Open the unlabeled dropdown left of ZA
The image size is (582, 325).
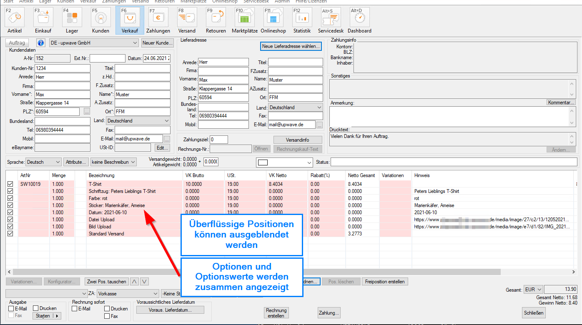click(x=47, y=294)
